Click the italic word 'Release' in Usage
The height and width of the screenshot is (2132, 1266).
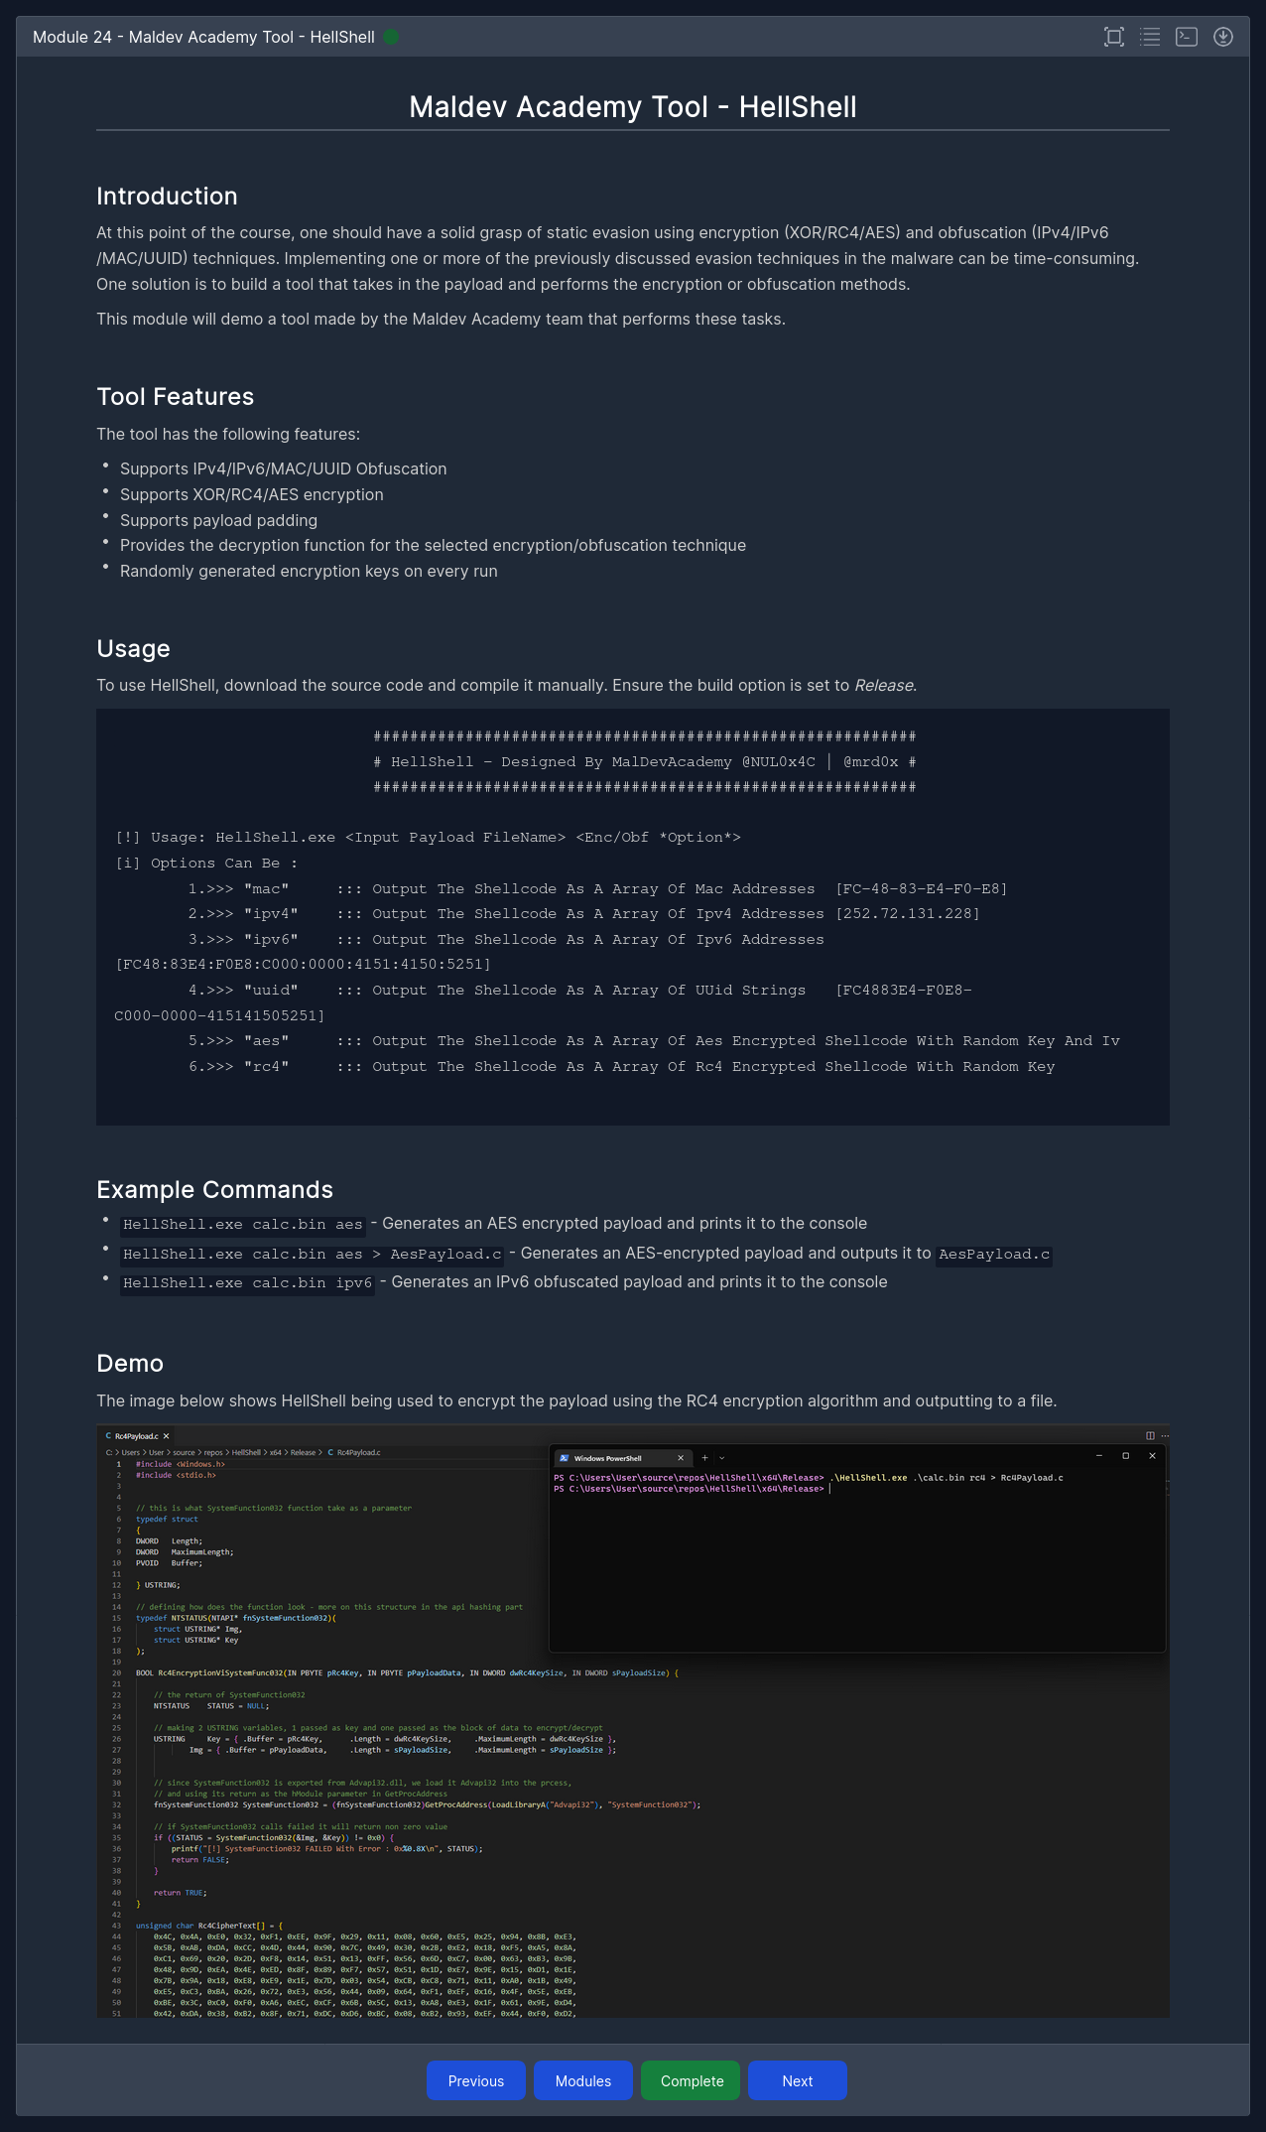pyautogui.click(x=883, y=685)
